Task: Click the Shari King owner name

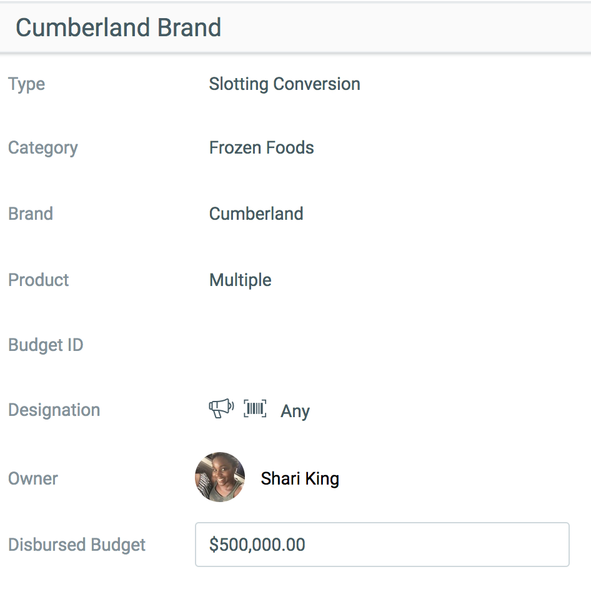Action: pyautogui.click(x=300, y=478)
